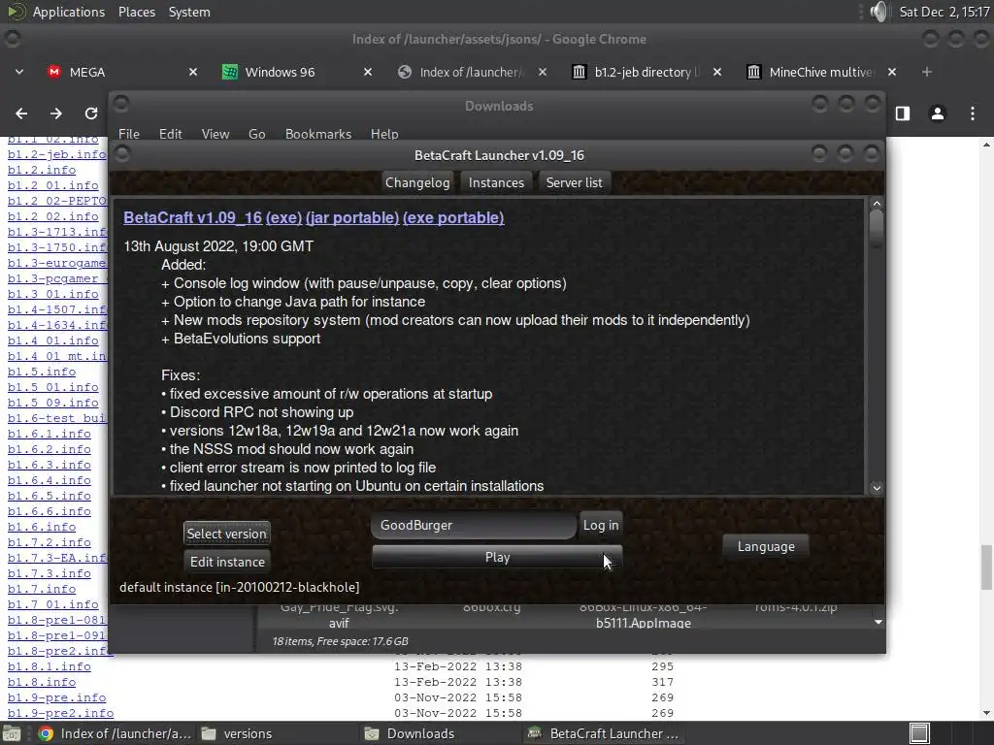Open the Chrome profile icon
Image resolution: width=994 pixels, height=745 pixels.
pos(938,113)
